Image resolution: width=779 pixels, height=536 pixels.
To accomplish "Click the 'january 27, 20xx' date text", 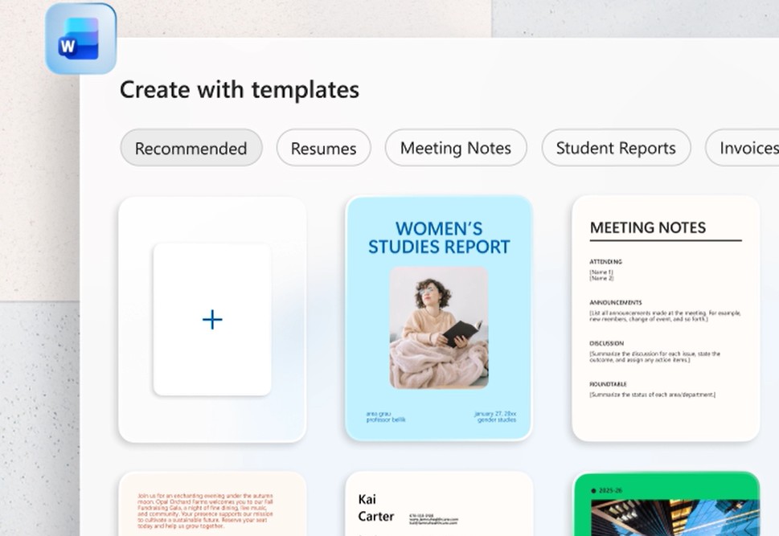I will point(495,413).
